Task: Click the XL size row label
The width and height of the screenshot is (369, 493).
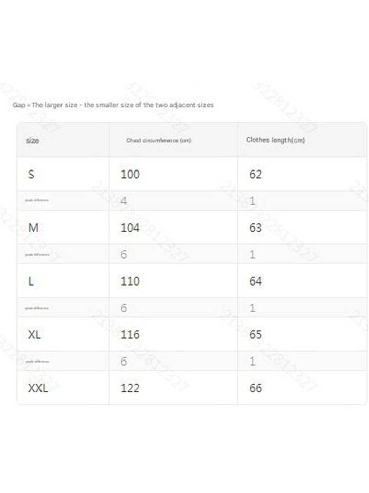Action: pos(34,334)
